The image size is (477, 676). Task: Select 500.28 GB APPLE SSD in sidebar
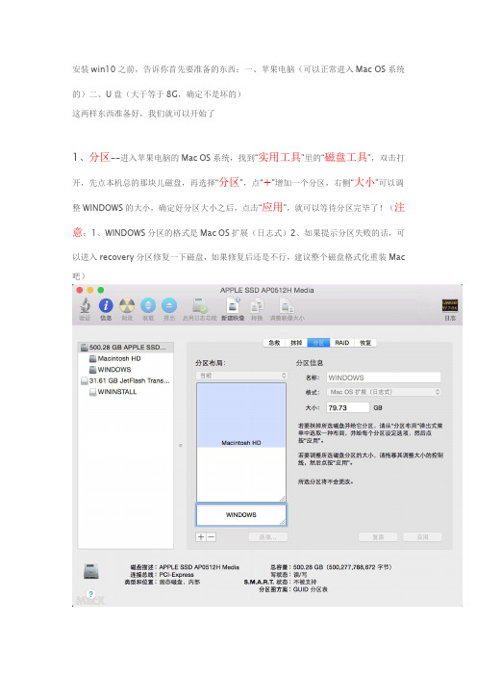pyautogui.click(x=126, y=347)
